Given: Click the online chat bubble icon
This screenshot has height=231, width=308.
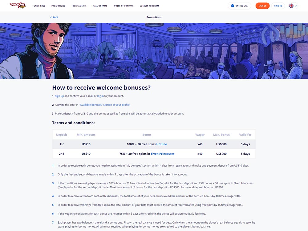Looking at the screenshot, I should (233, 6).
